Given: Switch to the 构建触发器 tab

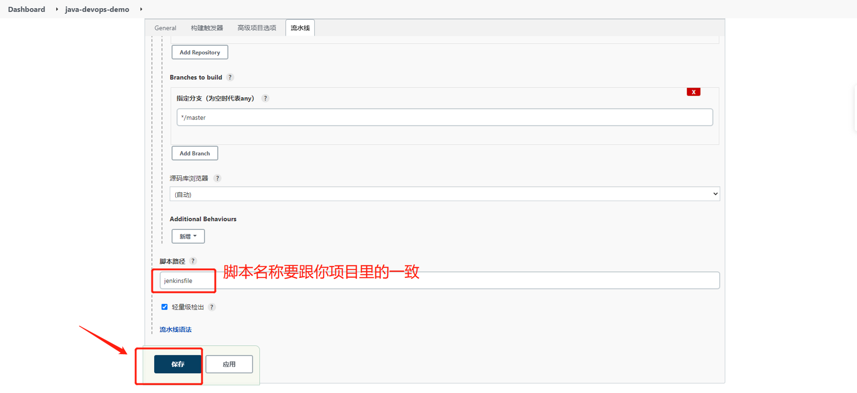Looking at the screenshot, I should coord(207,28).
